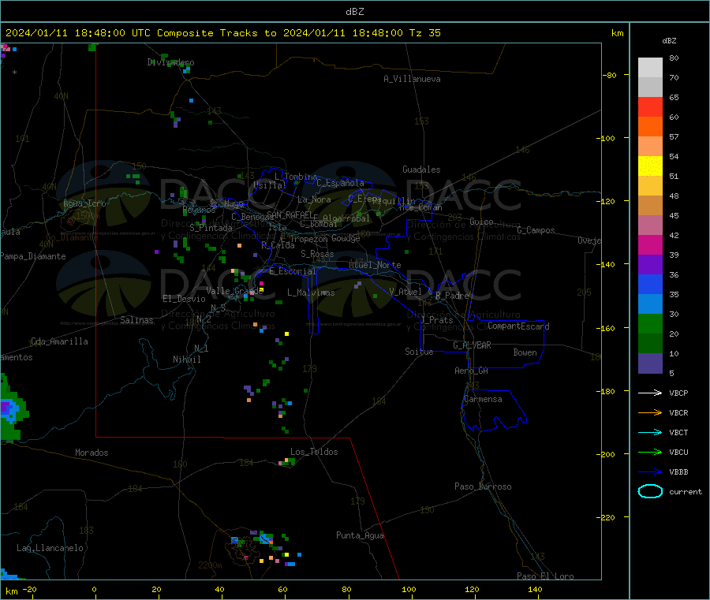
Task: Click the Agua_Toro map label
Action: click(x=84, y=203)
